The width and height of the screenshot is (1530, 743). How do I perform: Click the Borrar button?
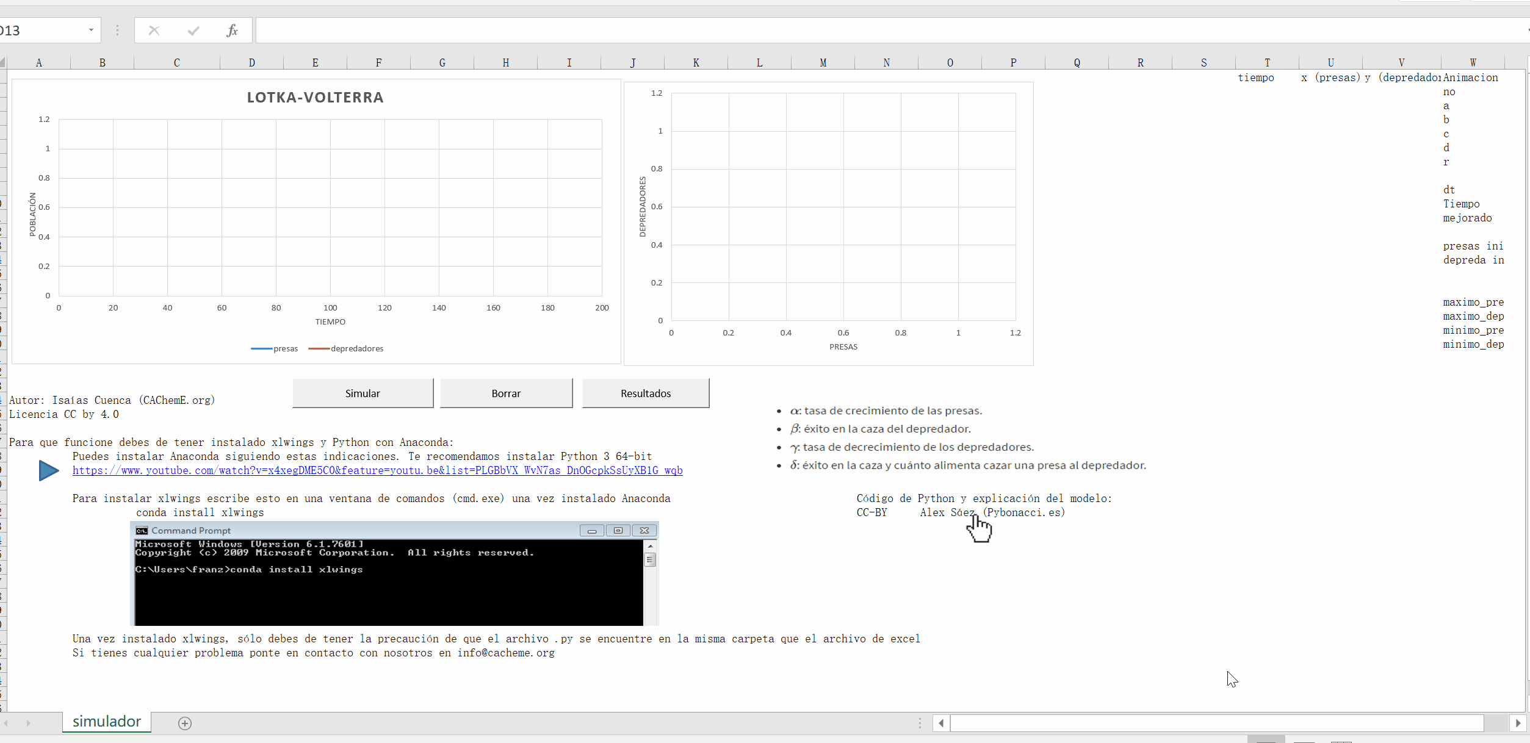tap(506, 393)
